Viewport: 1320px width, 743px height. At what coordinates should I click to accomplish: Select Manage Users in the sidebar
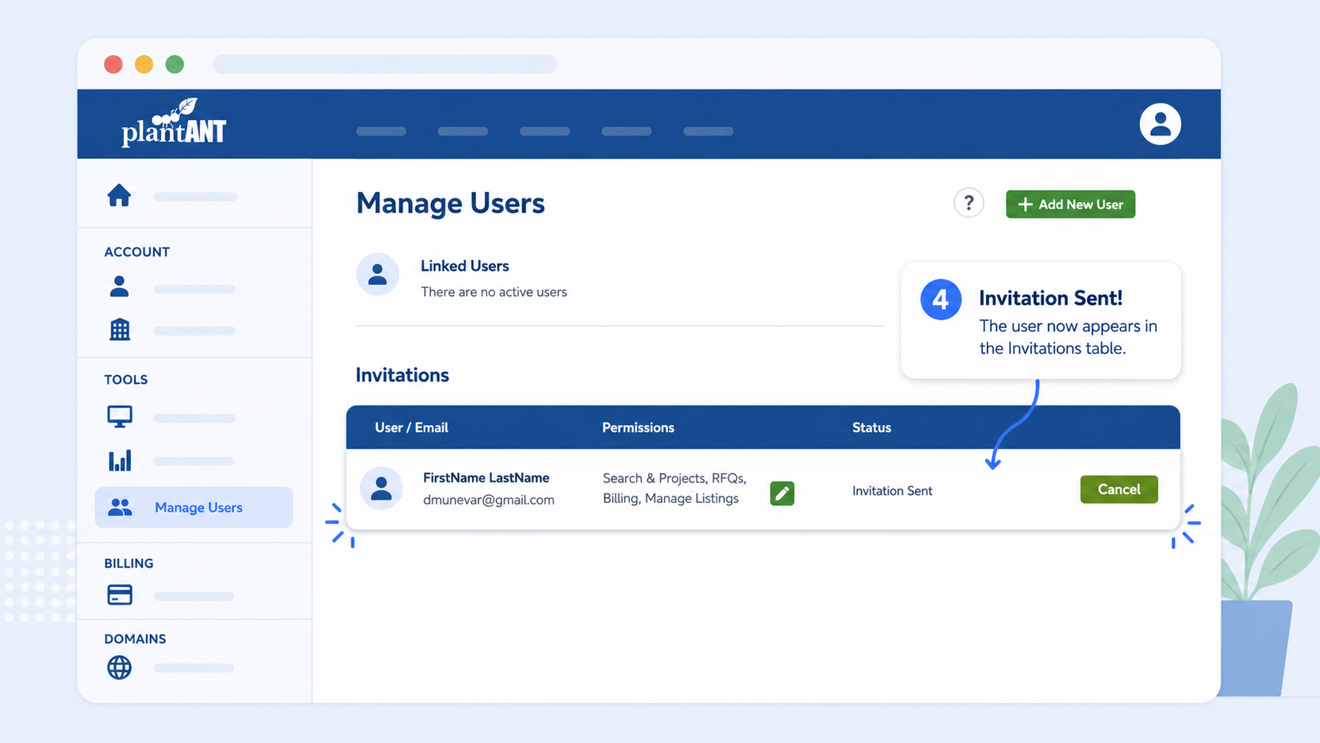tap(194, 507)
